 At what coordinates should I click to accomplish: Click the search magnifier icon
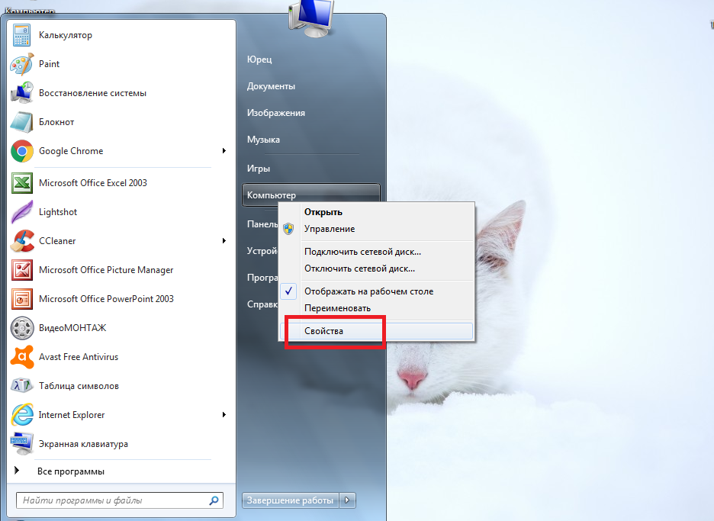click(214, 500)
